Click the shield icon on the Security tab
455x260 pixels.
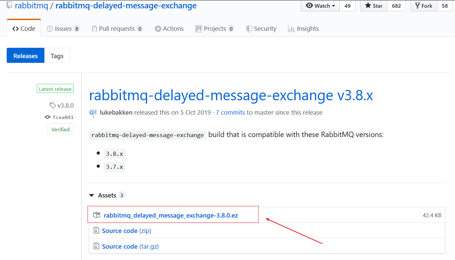[x=249, y=28]
